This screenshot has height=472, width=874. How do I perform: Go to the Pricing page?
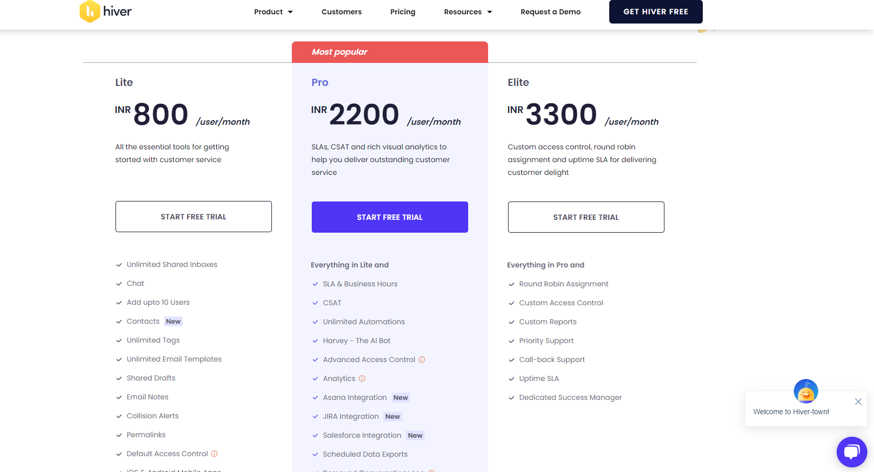(x=403, y=12)
